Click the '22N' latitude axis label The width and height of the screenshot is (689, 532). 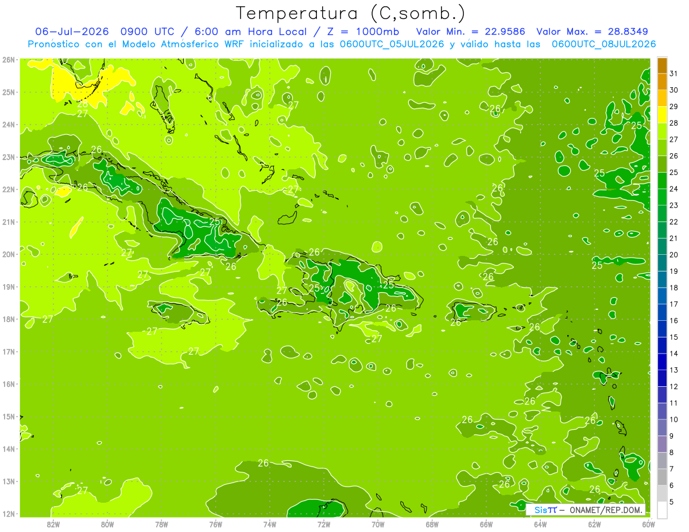pyautogui.click(x=8, y=189)
